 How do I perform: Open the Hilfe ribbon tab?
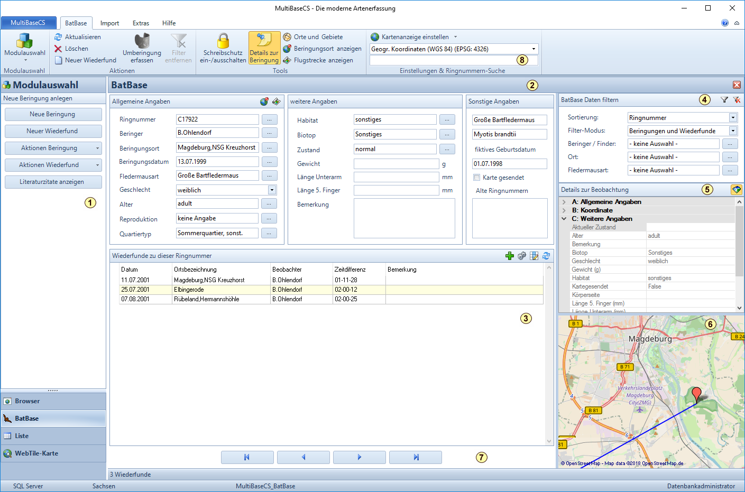coord(169,23)
